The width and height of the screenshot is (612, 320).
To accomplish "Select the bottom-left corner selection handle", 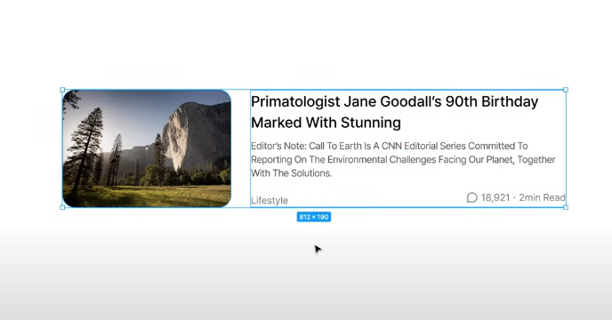I will 62,207.
